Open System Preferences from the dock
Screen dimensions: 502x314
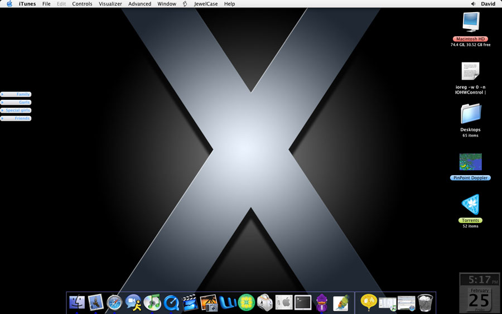click(284, 302)
